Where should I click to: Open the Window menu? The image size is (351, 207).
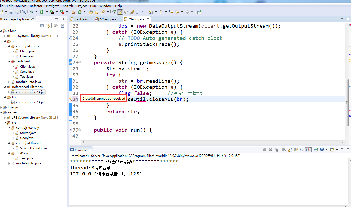(x=105, y=6)
